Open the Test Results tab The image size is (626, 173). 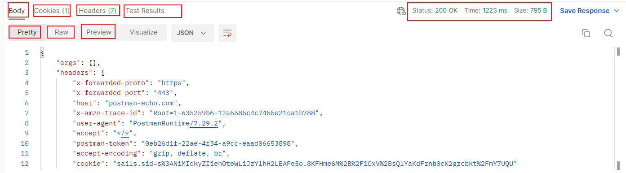(x=145, y=11)
